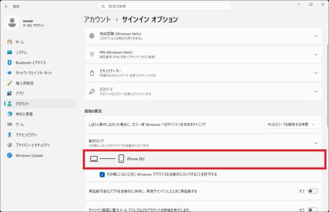Viewport: 329px width, 212px height.
Task: Open システム settings in sidebar
Action: pos(41,52)
